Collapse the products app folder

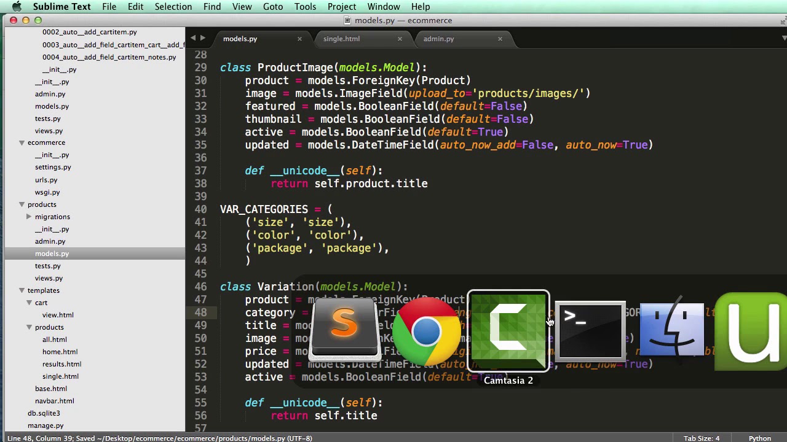click(22, 204)
